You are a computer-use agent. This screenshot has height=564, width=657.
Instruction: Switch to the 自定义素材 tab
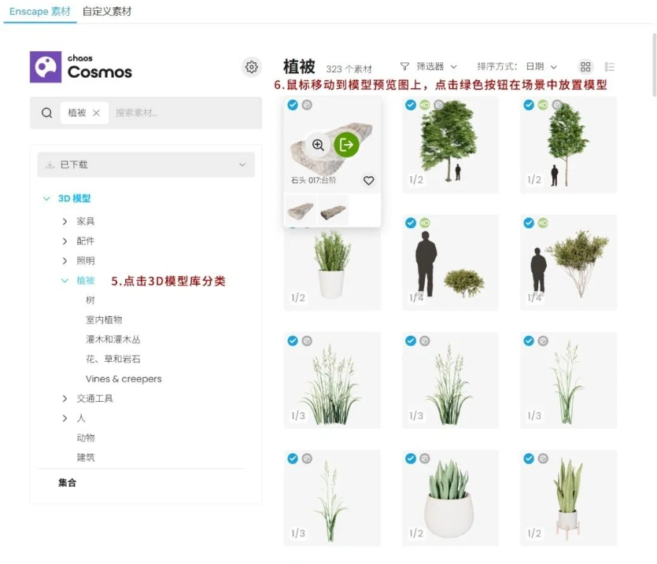tap(107, 12)
